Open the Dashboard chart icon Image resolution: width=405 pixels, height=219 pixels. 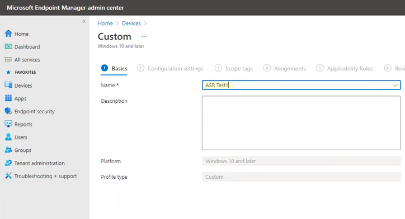coord(8,46)
